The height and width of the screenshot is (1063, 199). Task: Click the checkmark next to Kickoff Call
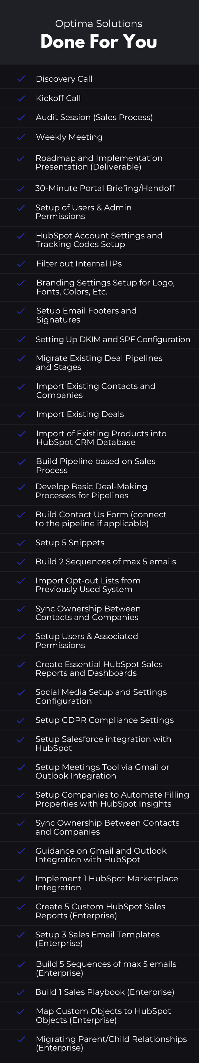point(21,98)
